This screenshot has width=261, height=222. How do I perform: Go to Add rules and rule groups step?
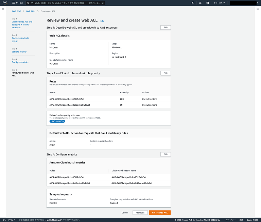pos(20,40)
